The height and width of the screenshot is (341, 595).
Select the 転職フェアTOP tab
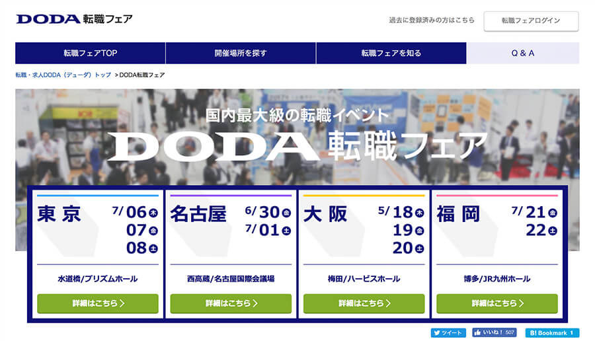click(x=90, y=53)
